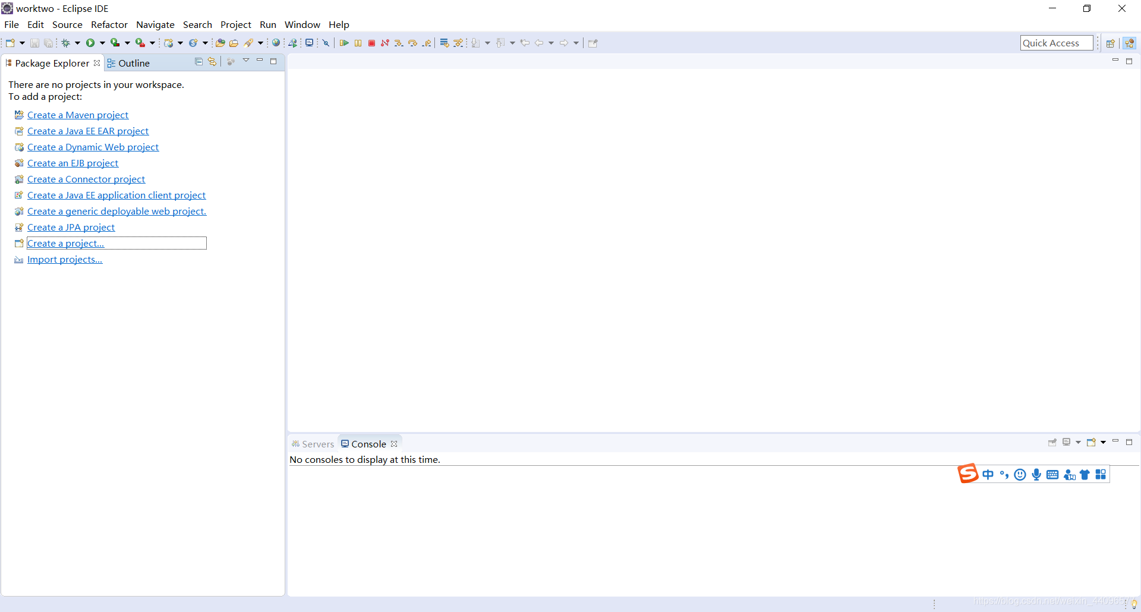1141x612 pixels.
Task: Click the Forward navigation arrow icon
Action: 564,43
